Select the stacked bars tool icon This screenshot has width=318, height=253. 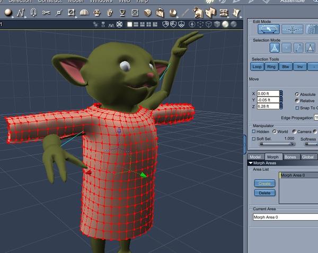click(224, 13)
